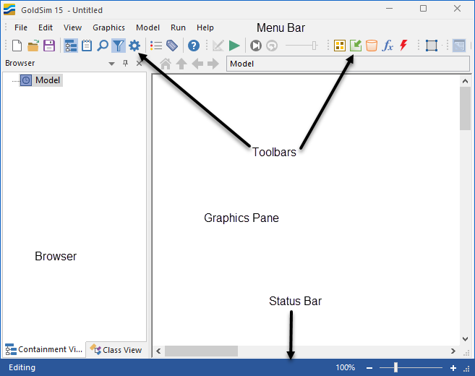Toggle the filter funnel button

pos(119,46)
